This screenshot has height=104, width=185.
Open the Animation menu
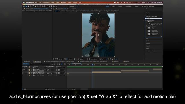[64, 3]
